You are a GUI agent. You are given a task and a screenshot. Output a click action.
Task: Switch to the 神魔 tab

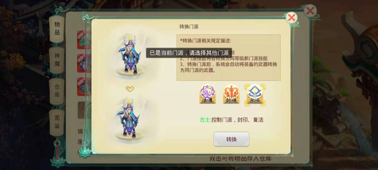(57, 60)
